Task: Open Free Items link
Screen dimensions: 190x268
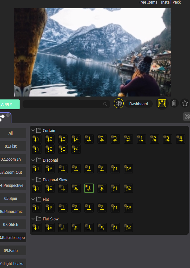Action: [148, 2]
